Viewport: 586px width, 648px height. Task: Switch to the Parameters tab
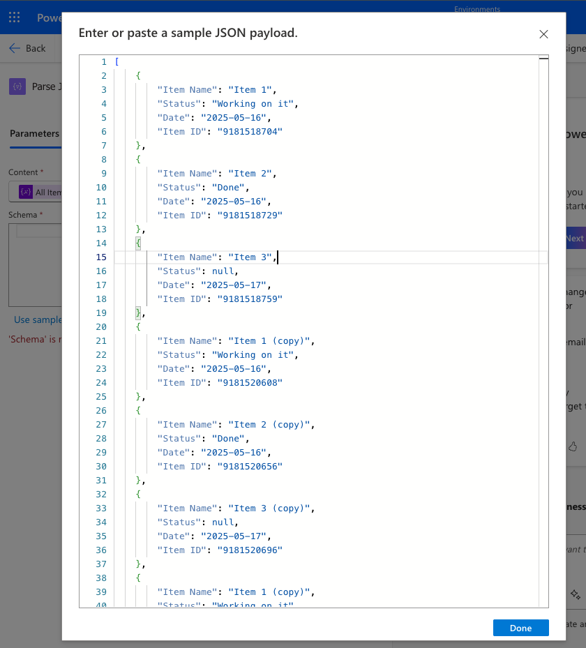pyautogui.click(x=35, y=133)
